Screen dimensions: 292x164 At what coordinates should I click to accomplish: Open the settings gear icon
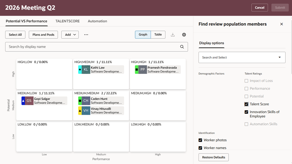(x=184, y=35)
